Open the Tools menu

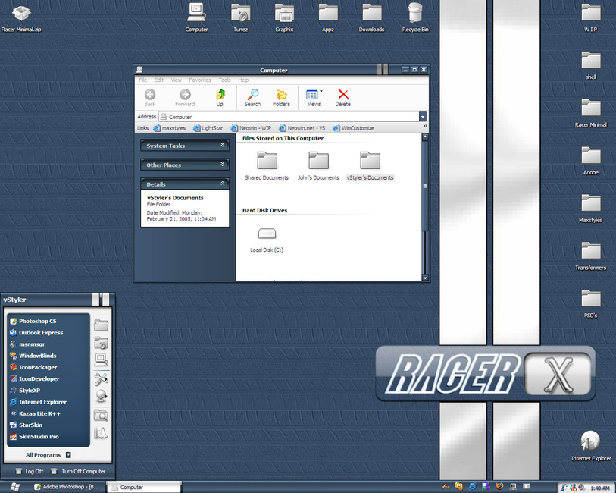pyautogui.click(x=225, y=80)
